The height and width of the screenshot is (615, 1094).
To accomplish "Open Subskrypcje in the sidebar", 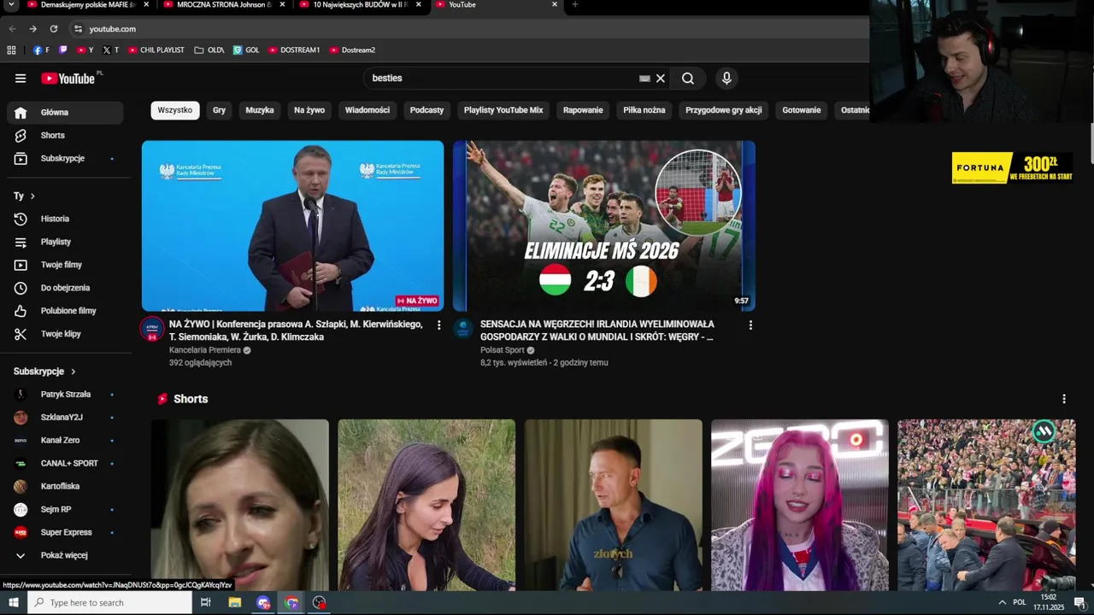I will tap(65, 159).
